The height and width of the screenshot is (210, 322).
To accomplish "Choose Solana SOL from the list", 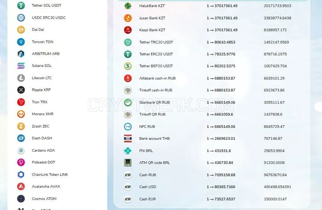I will tap(42, 66).
